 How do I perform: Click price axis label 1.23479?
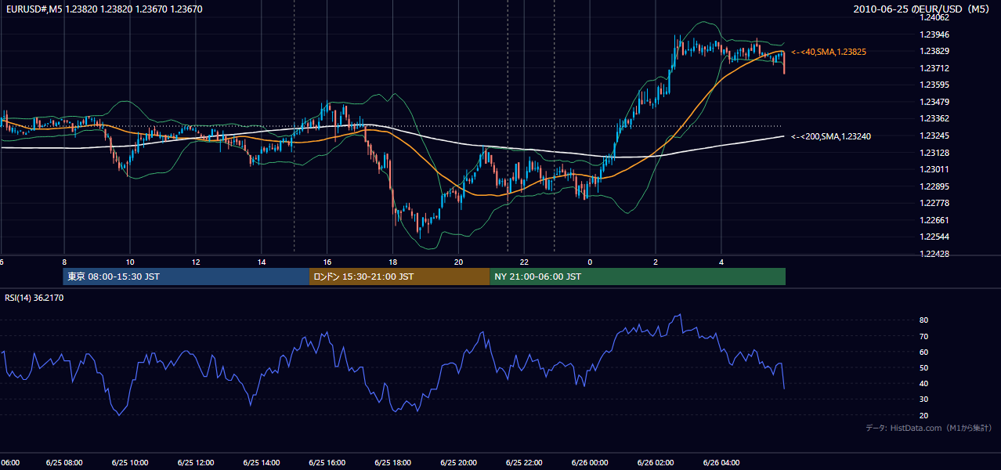[935, 102]
